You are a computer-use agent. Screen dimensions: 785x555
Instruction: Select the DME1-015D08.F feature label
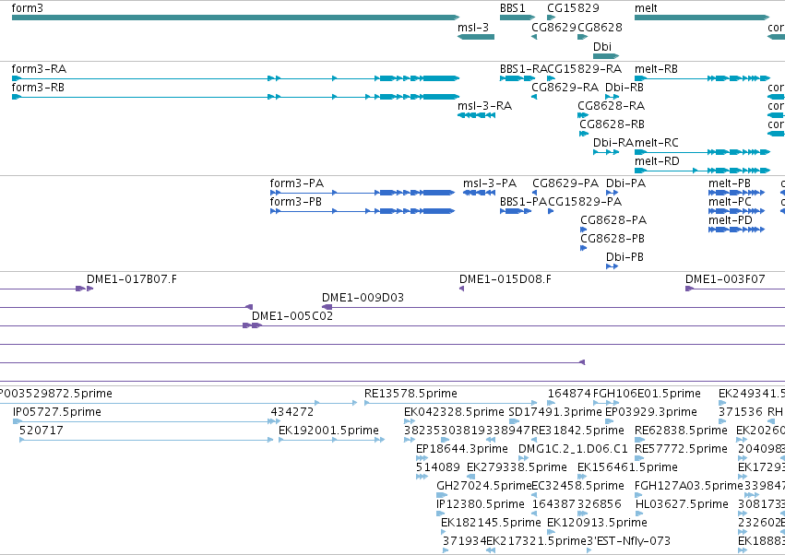coord(505,279)
